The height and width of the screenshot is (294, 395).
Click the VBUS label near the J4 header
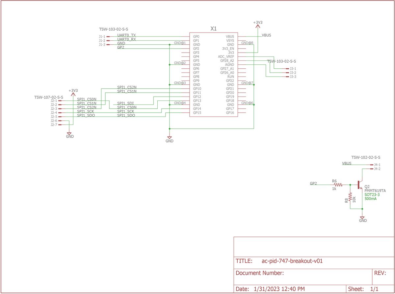click(346, 163)
